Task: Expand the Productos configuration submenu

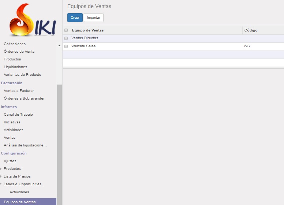Action: 12,169
